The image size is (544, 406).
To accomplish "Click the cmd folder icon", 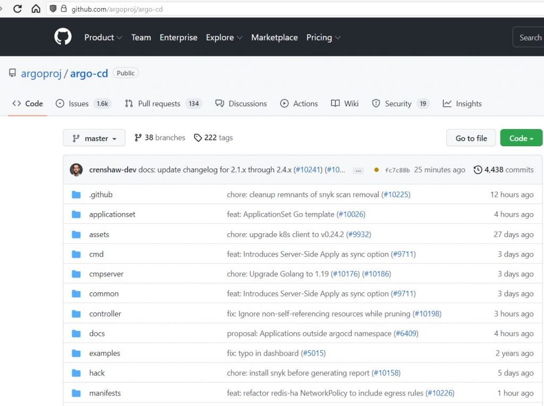I will click(76, 255).
